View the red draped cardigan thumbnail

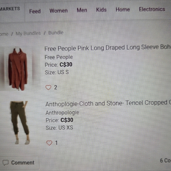coord(18,69)
